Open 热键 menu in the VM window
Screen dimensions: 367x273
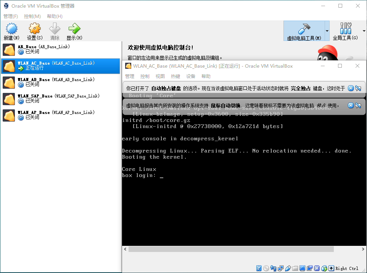point(175,76)
